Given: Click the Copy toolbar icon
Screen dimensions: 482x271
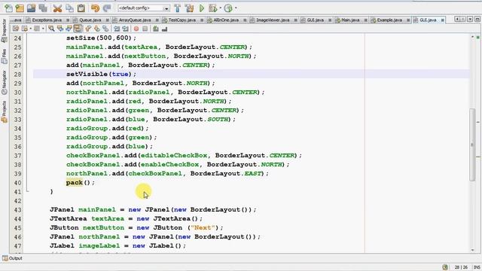Looking at the screenshot, I should click(69, 8).
